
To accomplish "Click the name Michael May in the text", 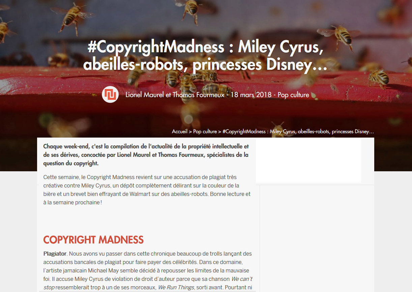I will click(103, 270).
